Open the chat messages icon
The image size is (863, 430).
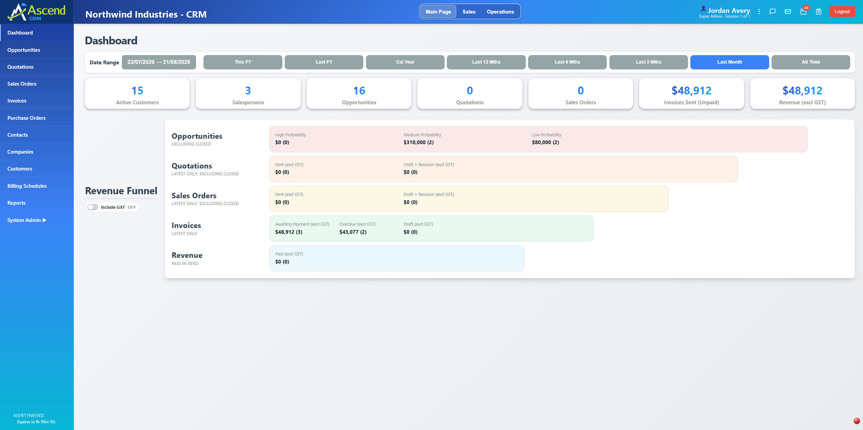tap(772, 12)
